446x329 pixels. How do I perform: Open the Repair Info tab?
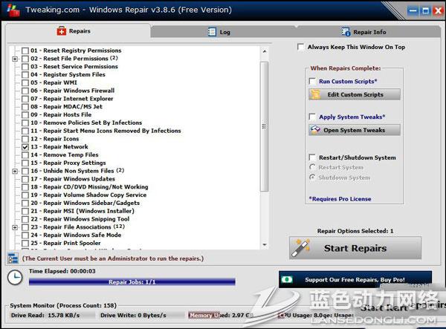point(364,32)
